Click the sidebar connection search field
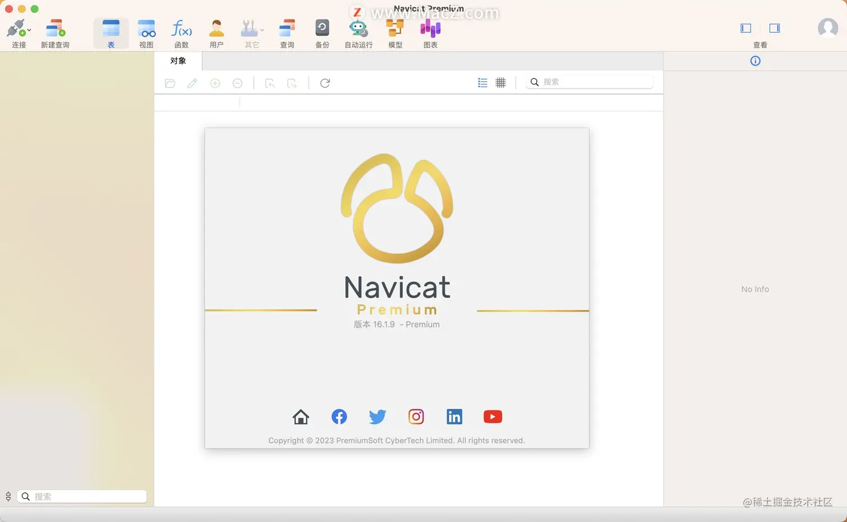 (82, 496)
